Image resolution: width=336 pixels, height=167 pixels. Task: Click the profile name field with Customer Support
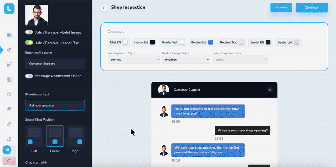[x=55, y=64]
